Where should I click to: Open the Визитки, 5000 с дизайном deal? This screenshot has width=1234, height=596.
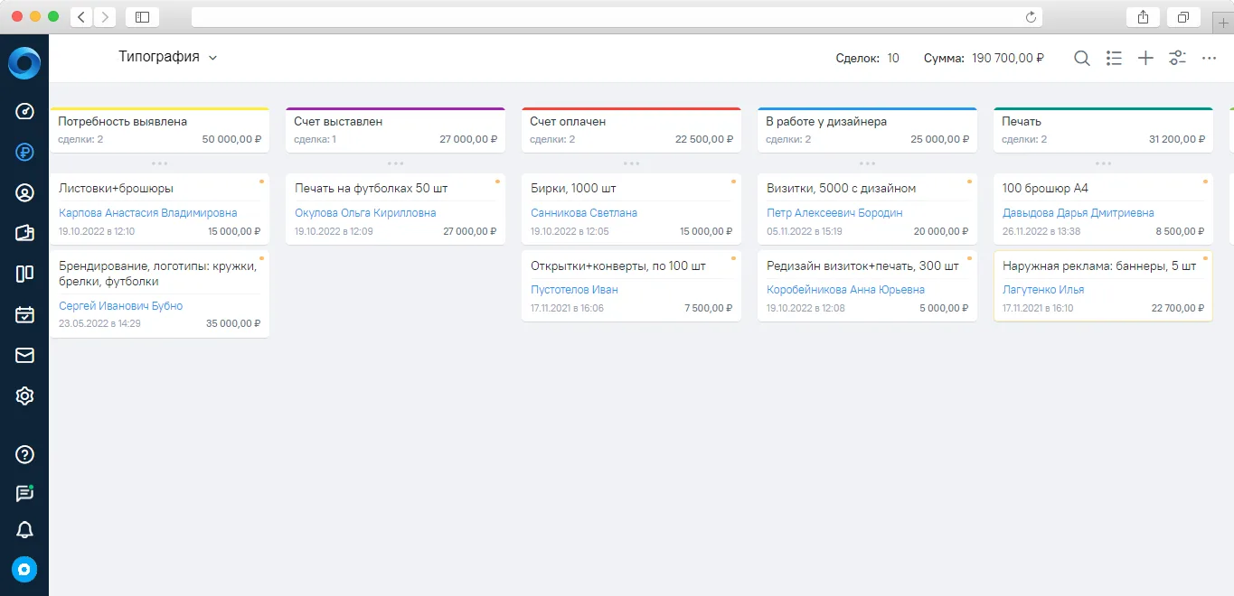click(x=867, y=209)
